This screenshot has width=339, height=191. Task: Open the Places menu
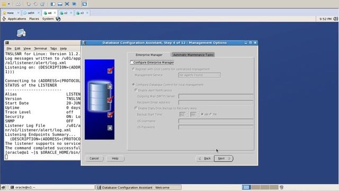[34, 19]
